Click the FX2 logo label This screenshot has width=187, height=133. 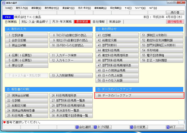(8, 17)
